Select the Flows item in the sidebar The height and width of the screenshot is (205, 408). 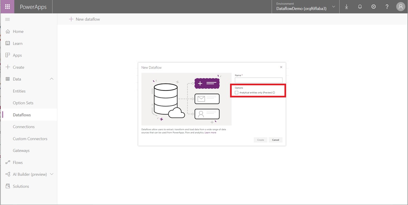coord(18,162)
